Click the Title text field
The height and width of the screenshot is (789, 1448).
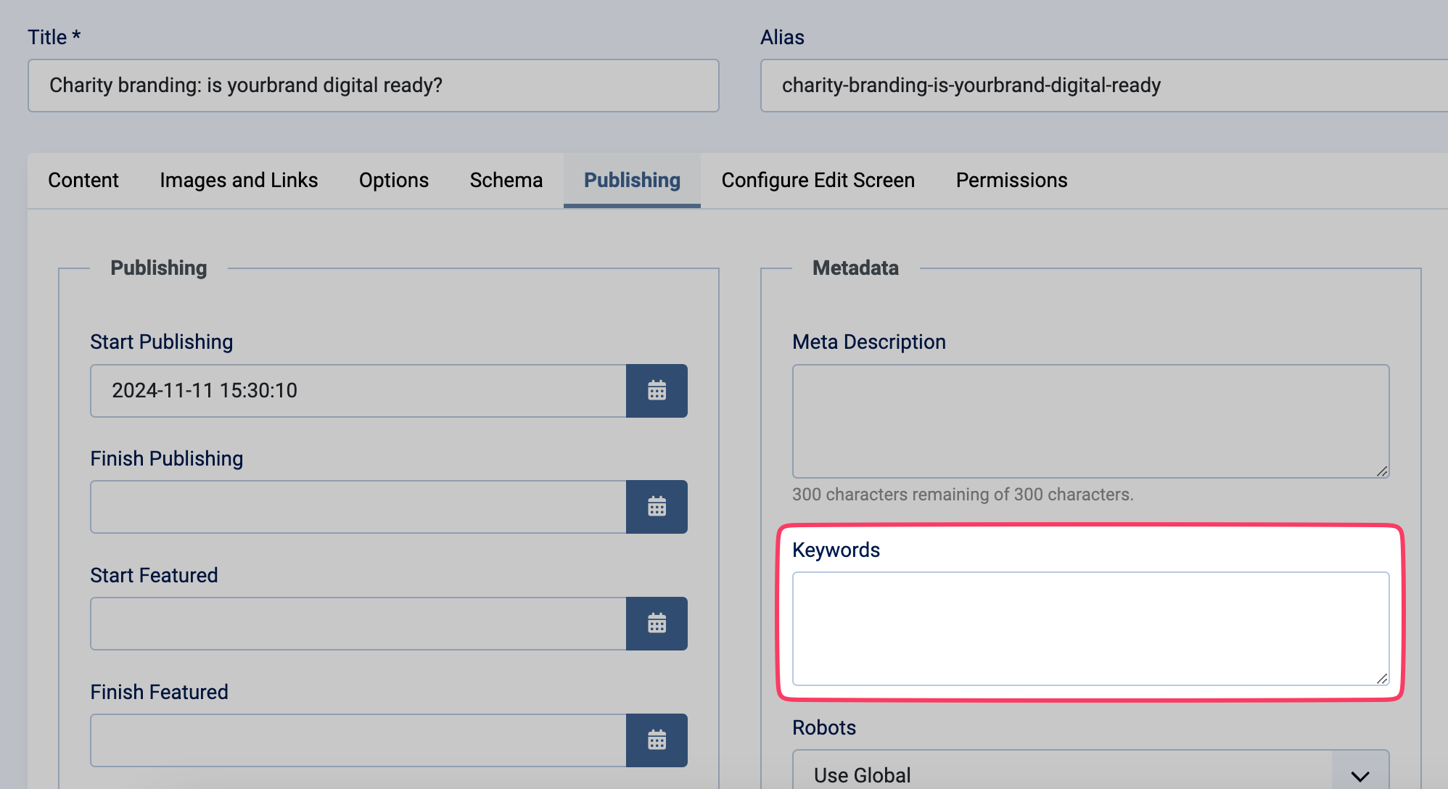point(373,86)
